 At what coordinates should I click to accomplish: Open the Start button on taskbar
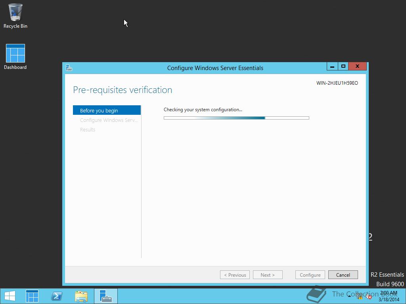[x=10, y=296]
